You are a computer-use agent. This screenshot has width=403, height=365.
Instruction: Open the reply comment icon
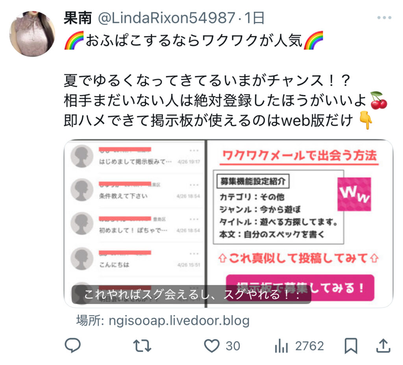[x=73, y=345]
